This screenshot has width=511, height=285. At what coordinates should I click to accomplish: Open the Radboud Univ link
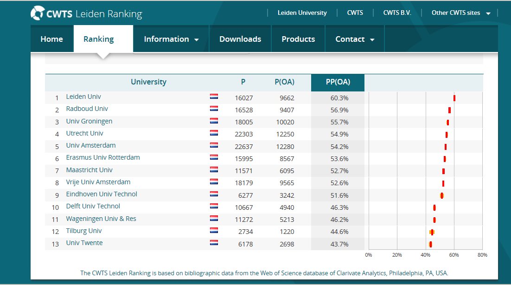click(x=87, y=109)
